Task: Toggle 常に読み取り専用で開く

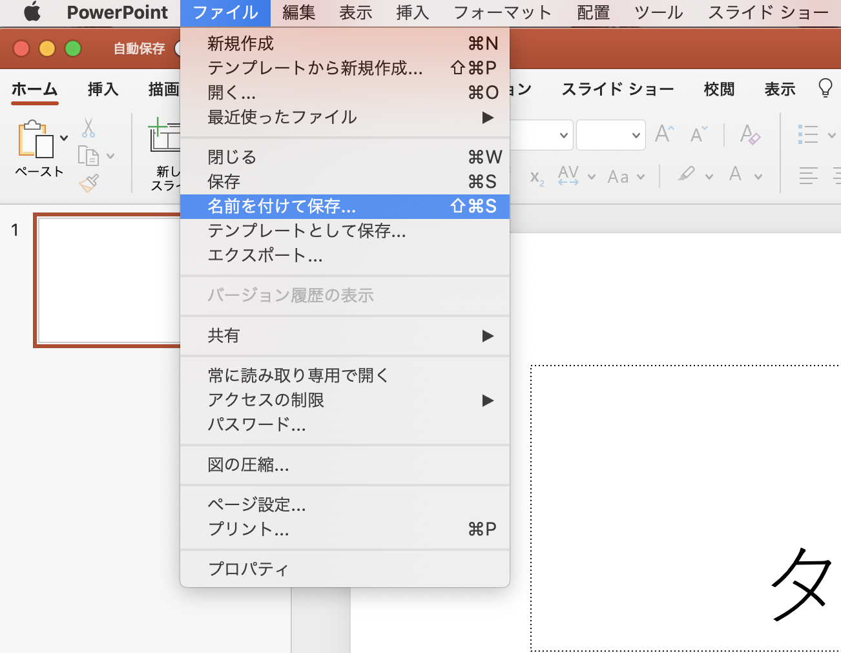Action: point(345,375)
